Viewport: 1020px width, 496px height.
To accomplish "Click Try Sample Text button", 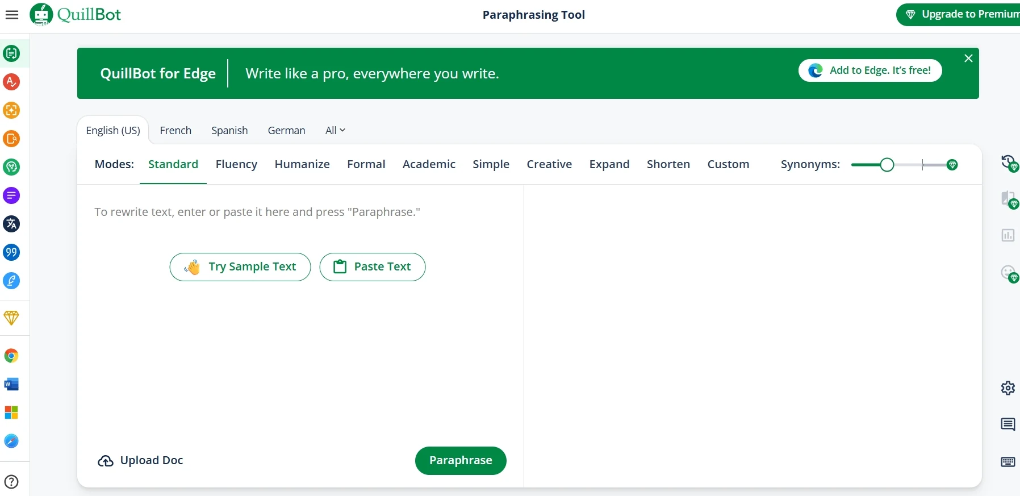I will 240,267.
